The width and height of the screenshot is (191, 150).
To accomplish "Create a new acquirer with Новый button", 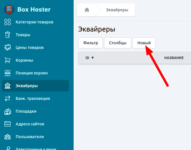I will (144, 43).
